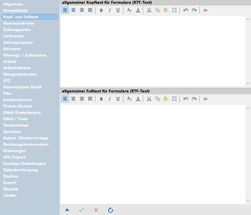Image resolution: width=251 pixels, height=215 pixels.
Task: Select Autom. Wiedervorlage entry
Action: click(x=26, y=138)
